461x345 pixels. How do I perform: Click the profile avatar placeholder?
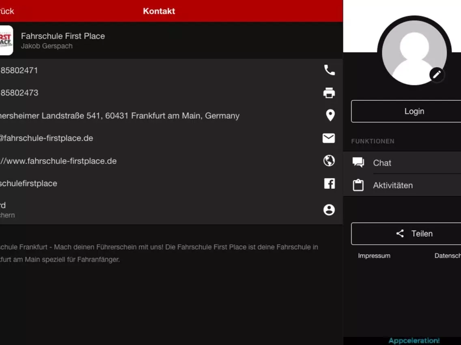pyautogui.click(x=415, y=53)
